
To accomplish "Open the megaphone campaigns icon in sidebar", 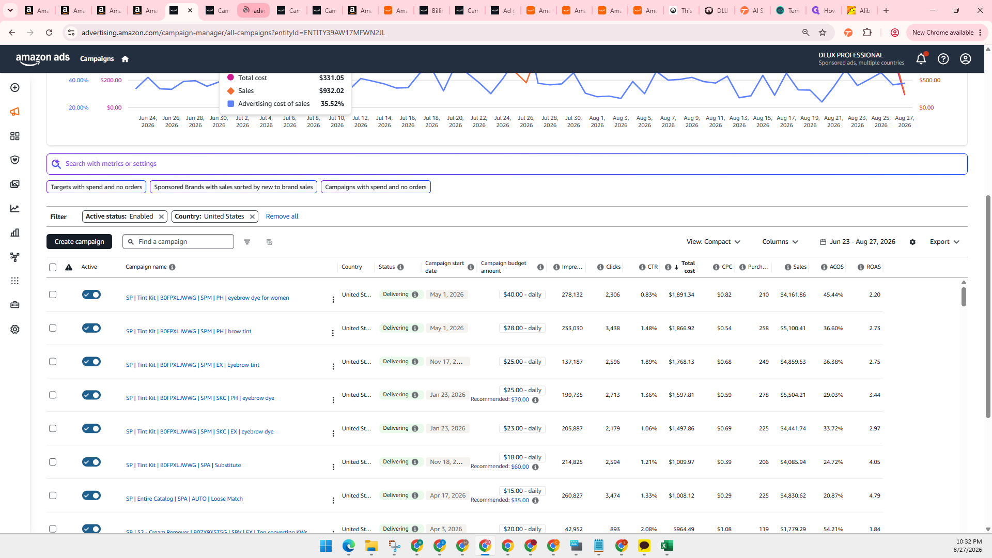I will pyautogui.click(x=15, y=112).
